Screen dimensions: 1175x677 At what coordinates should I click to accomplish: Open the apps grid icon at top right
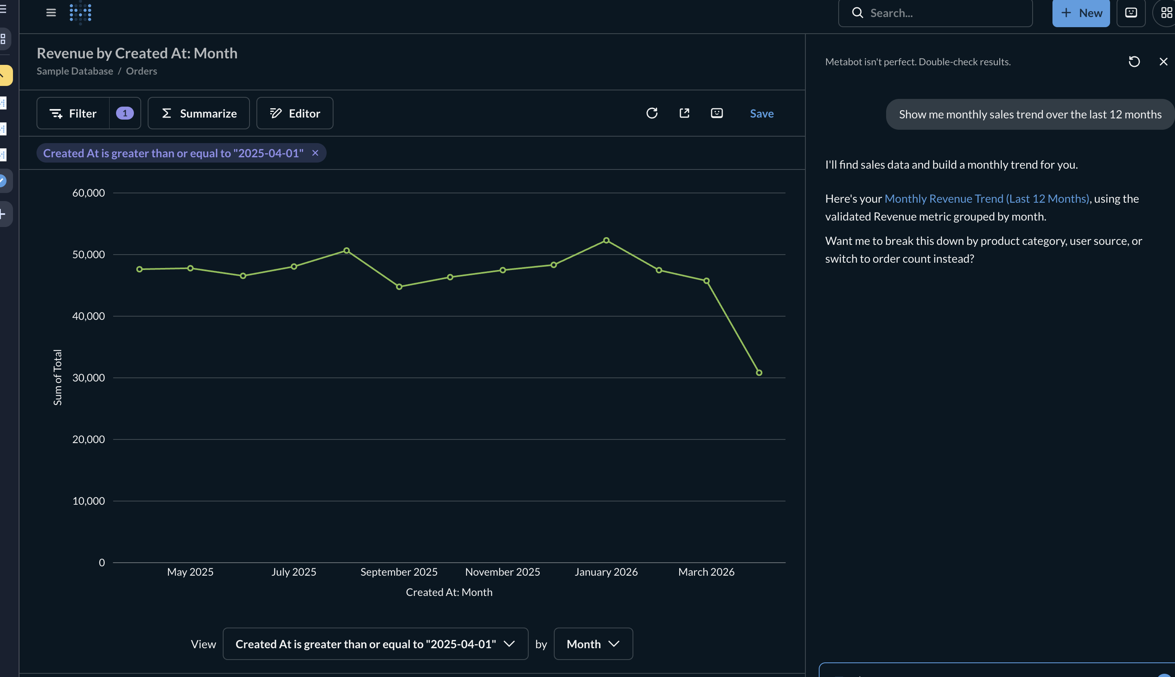point(1166,13)
